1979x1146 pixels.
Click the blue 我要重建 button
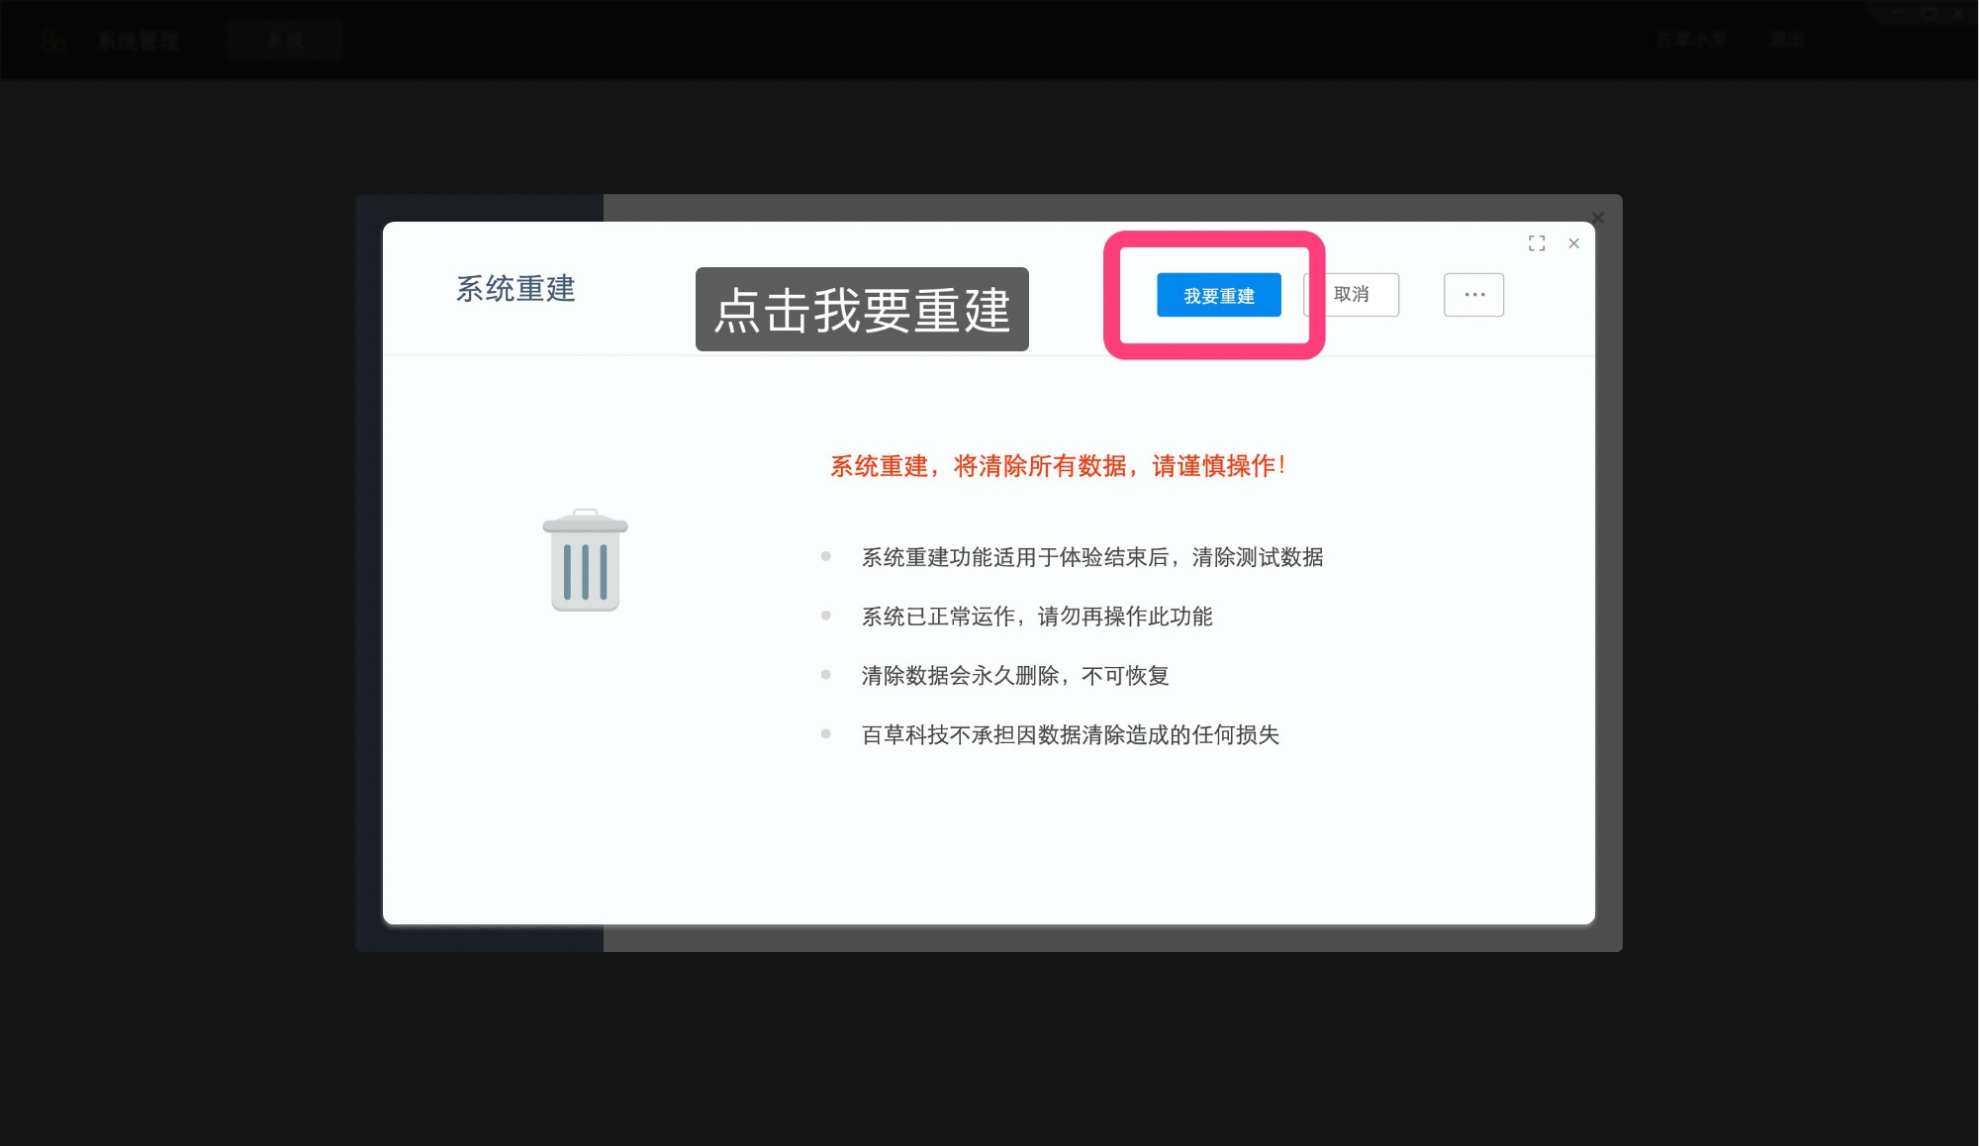tap(1218, 295)
